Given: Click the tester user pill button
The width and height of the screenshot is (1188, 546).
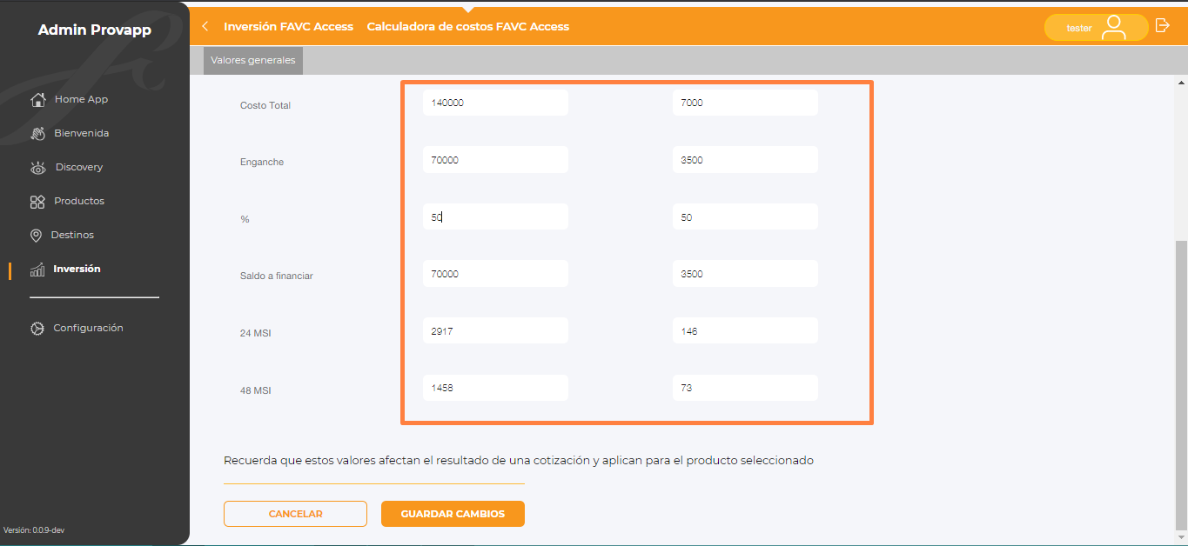Looking at the screenshot, I should pyautogui.click(x=1096, y=28).
